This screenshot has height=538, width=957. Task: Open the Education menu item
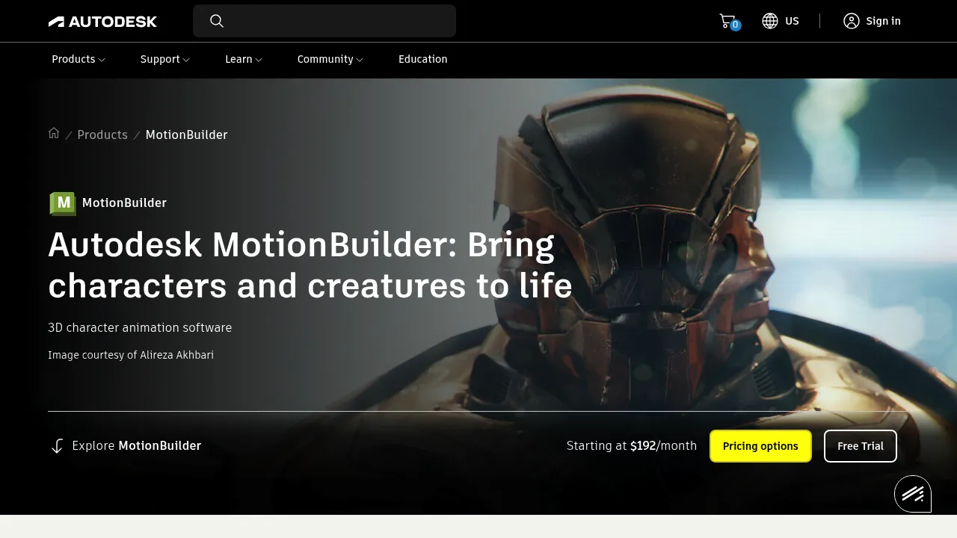pos(423,59)
